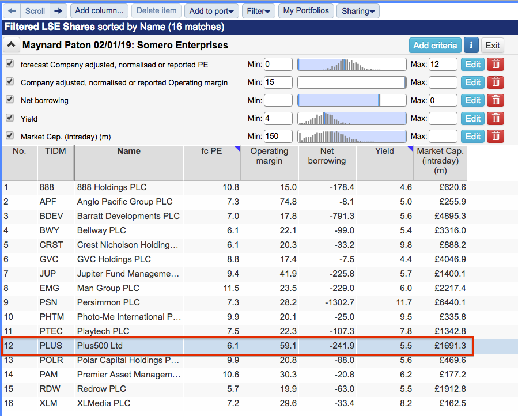Select Barratt Developments PLC
The height and width of the screenshot is (416, 518).
(128, 216)
